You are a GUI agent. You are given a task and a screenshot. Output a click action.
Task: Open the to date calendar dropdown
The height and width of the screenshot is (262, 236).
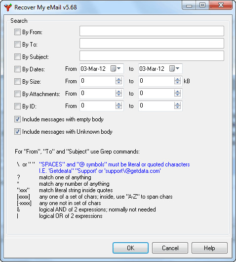[174, 68]
